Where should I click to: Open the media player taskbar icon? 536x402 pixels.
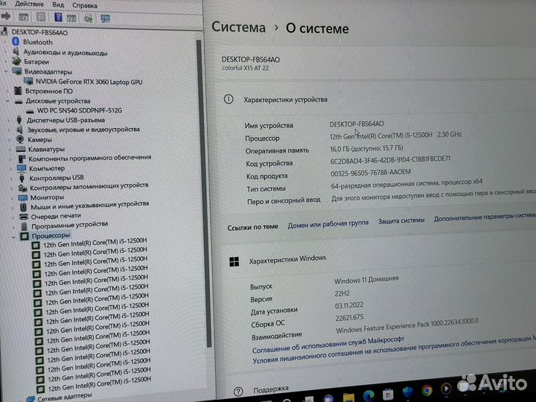coord(446,388)
